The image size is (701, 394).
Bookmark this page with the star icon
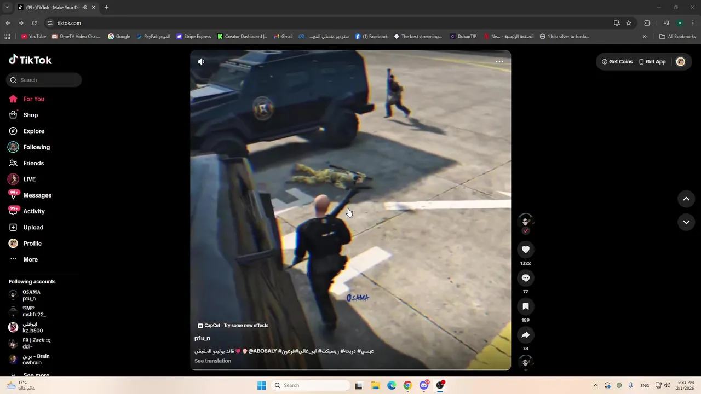[629, 23]
